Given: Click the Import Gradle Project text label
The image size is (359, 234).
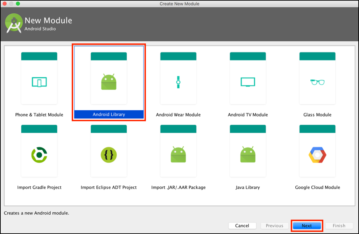Looking at the screenshot, I should [39, 187].
